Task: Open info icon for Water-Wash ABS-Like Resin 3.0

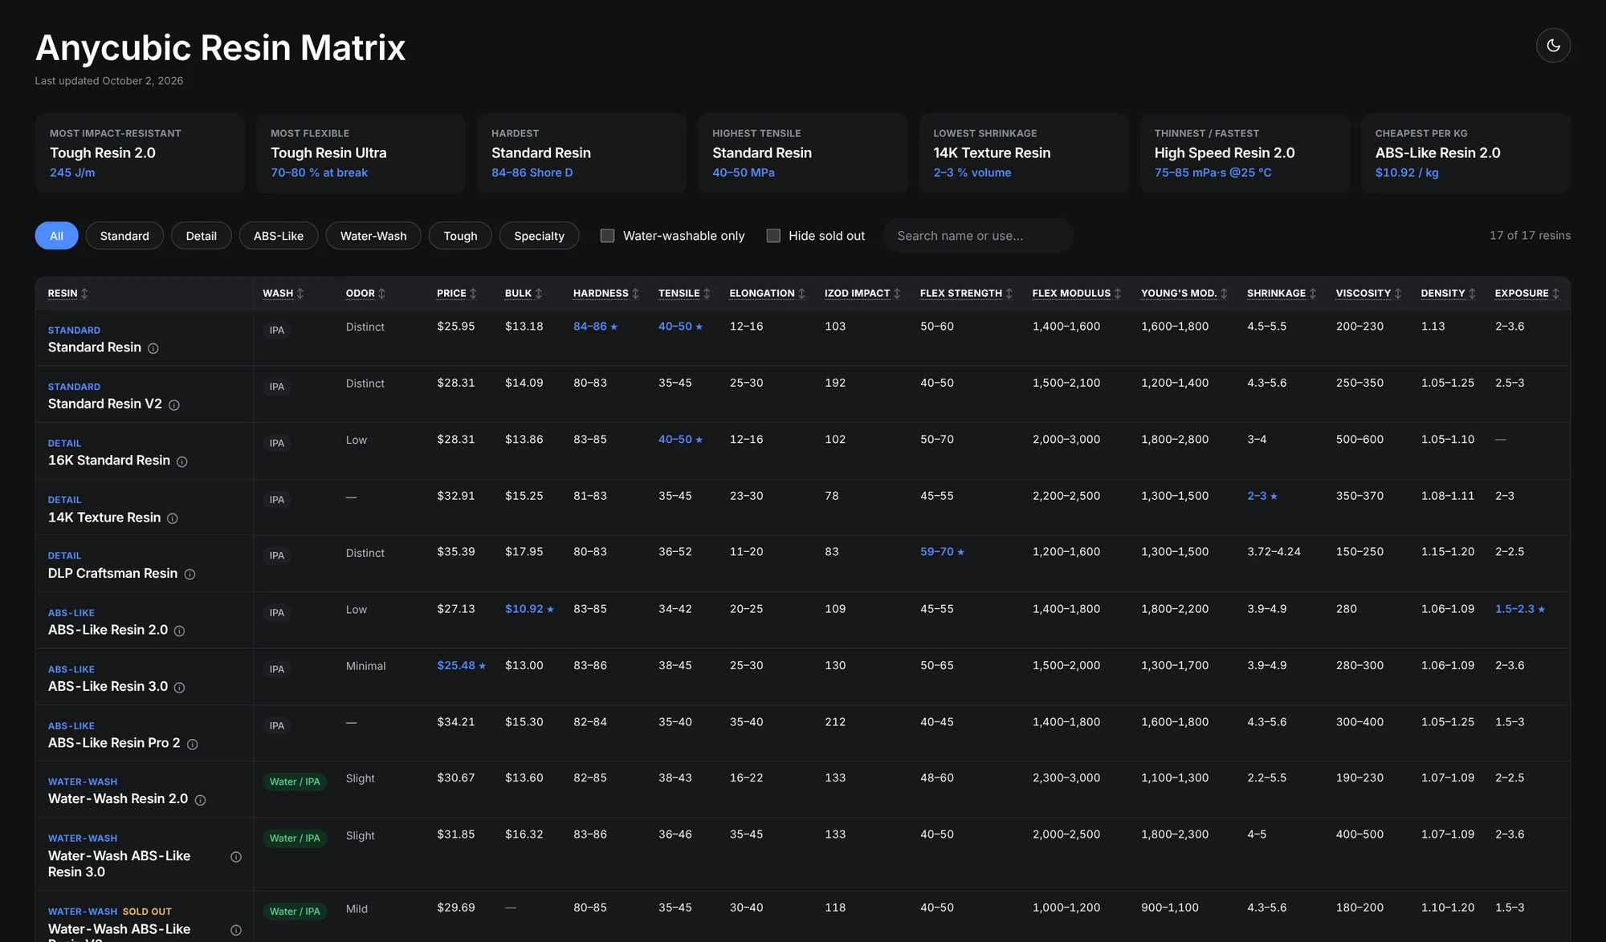Action: (x=236, y=857)
